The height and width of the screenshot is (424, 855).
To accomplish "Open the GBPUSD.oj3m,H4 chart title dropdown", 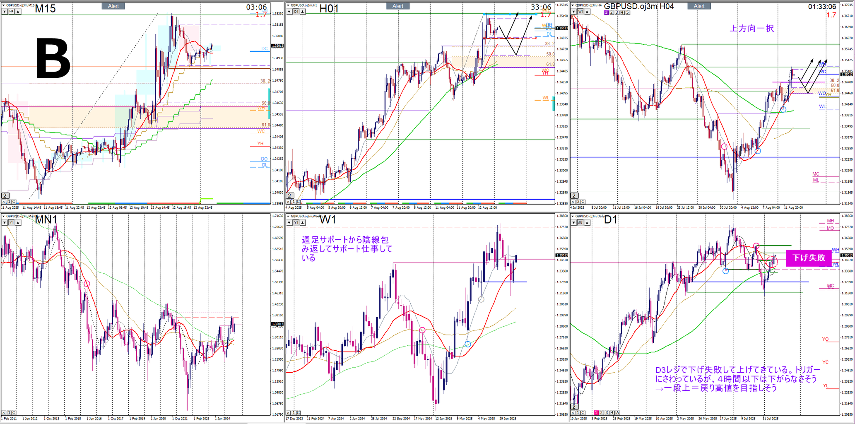I will tap(573, 5).
